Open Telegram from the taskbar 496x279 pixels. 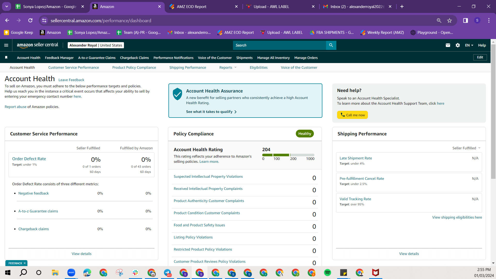(167, 273)
